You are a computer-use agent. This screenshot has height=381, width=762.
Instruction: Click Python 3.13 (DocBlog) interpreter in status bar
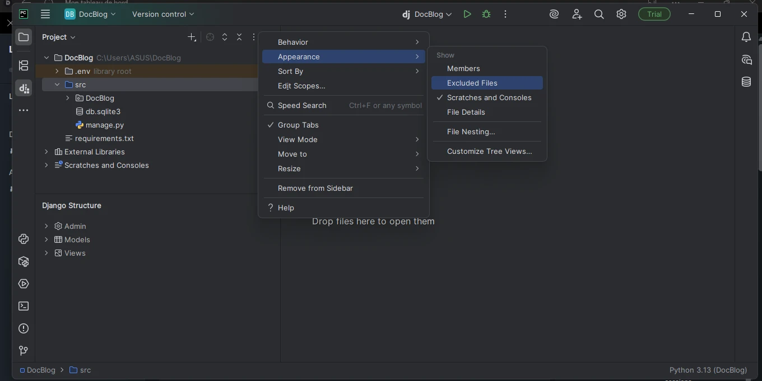click(x=708, y=370)
